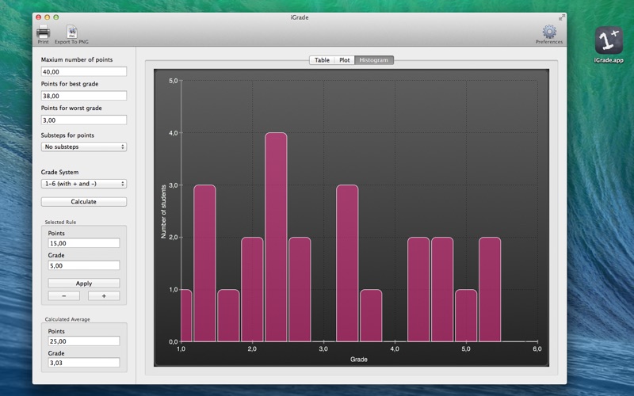Click the Export To PNG icon

(72, 32)
